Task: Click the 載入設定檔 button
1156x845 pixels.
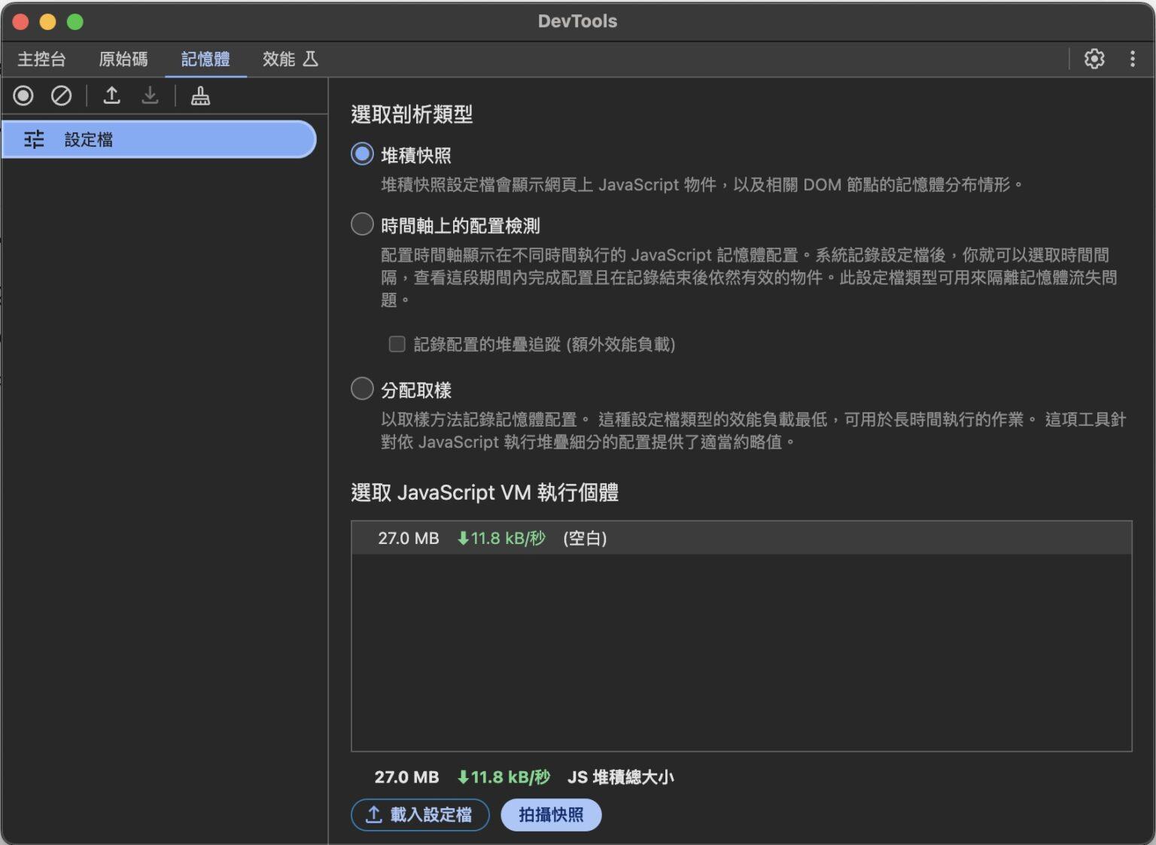Action: pos(419,815)
